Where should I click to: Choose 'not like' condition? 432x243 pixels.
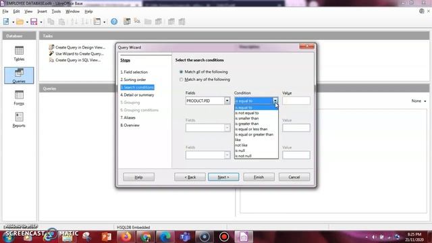pyautogui.click(x=256, y=145)
